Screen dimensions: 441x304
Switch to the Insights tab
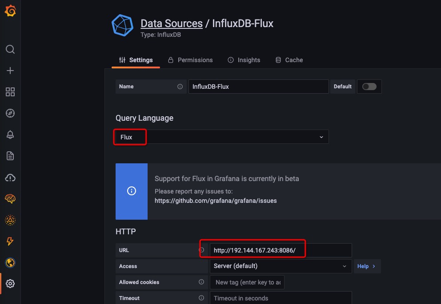coord(244,60)
